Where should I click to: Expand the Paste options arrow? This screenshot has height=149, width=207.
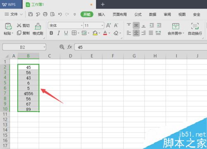[12, 33]
